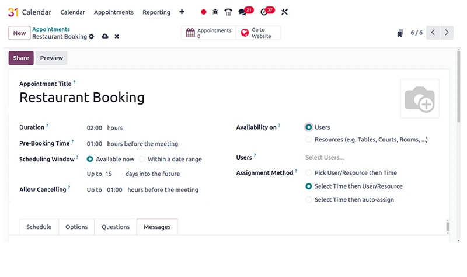Select Pick User/Resource then Time
Image resolution: width=467 pixels, height=277 pixels.
click(x=309, y=173)
